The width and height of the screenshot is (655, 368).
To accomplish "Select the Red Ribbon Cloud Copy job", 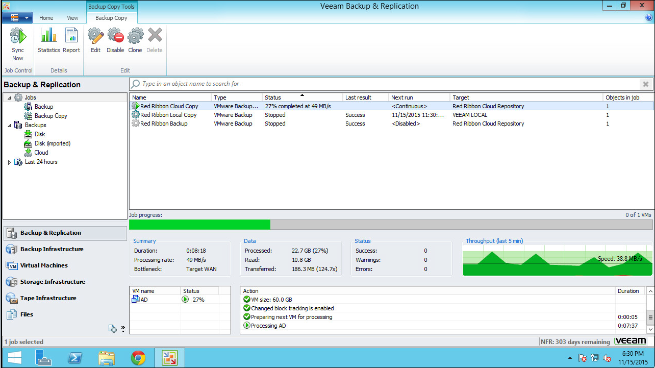I will [x=391, y=106].
